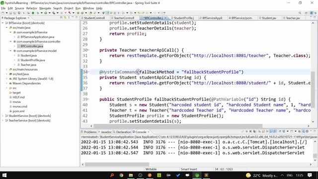Viewport: 318px width, 179px height.
Task: Click the Remove Launch X icon in Console
Action: click(x=250, y=131)
